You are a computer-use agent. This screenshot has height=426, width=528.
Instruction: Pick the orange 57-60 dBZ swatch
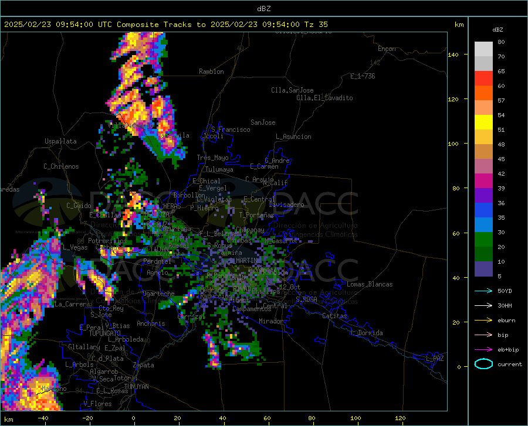click(x=483, y=93)
